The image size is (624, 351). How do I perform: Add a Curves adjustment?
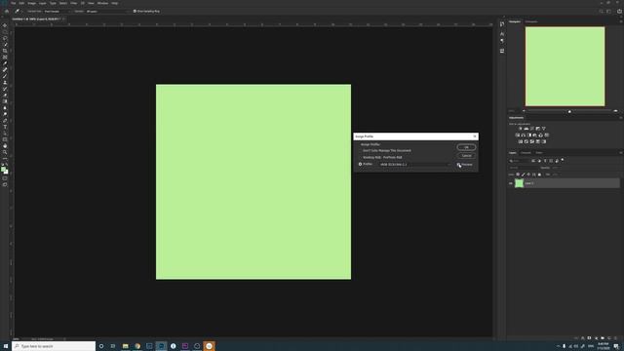tap(532, 129)
